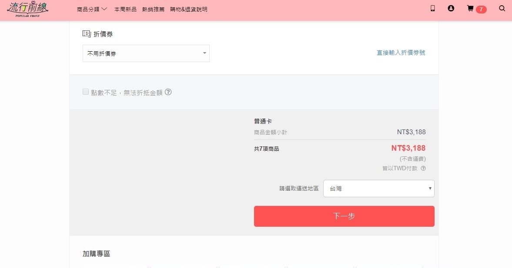This screenshot has width=512, height=268.
Task: Click the help icon after 無法折抵金額
Action: pos(169,92)
